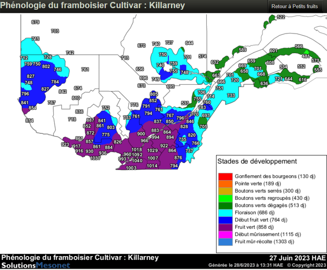
Task: Click the Retour à Petits fruits button
Action: point(295,7)
